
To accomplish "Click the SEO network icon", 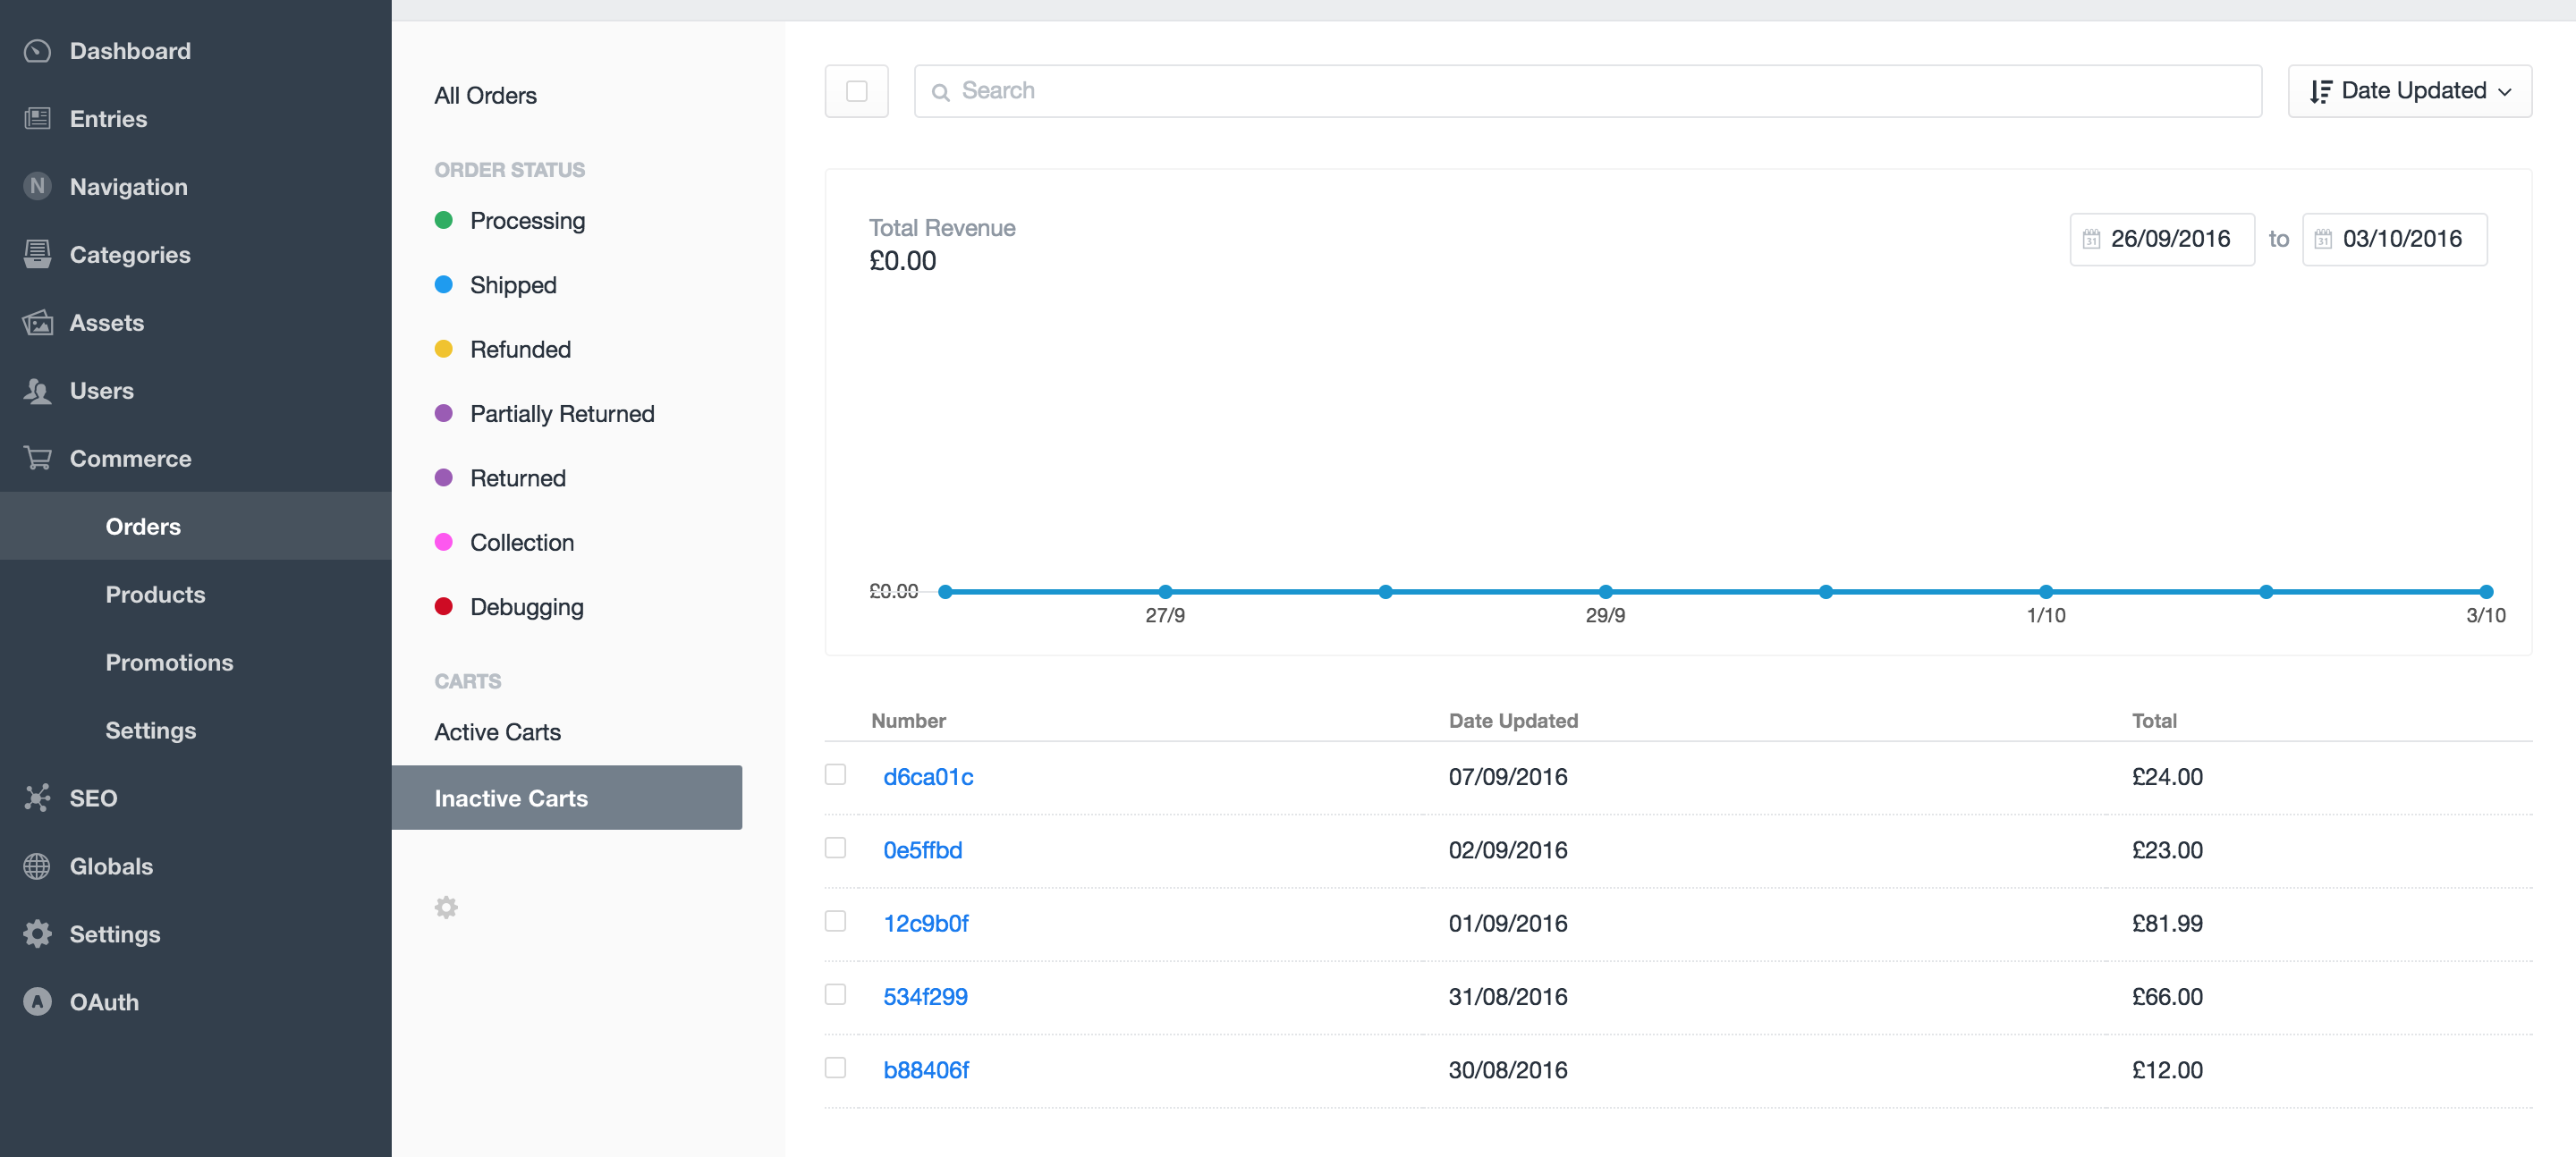I will pos(37,797).
